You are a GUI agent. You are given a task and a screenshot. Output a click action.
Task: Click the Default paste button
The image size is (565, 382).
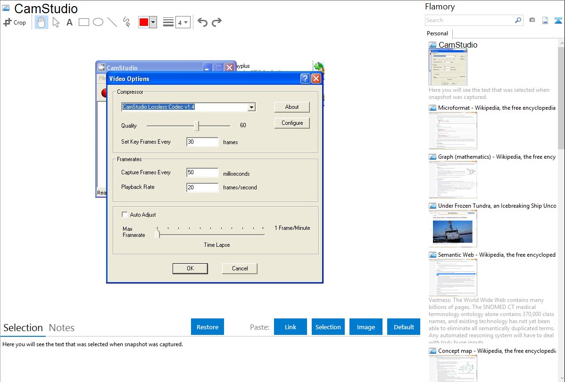(x=404, y=327)
